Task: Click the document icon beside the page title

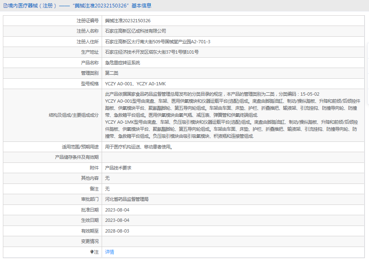Action: 5,6
